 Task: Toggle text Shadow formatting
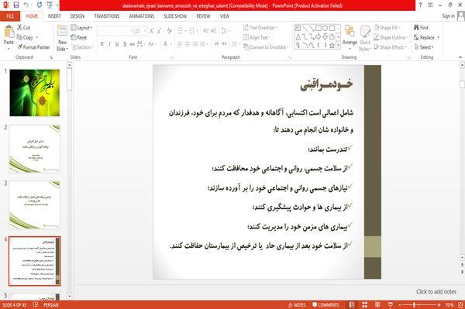[125, 44]
